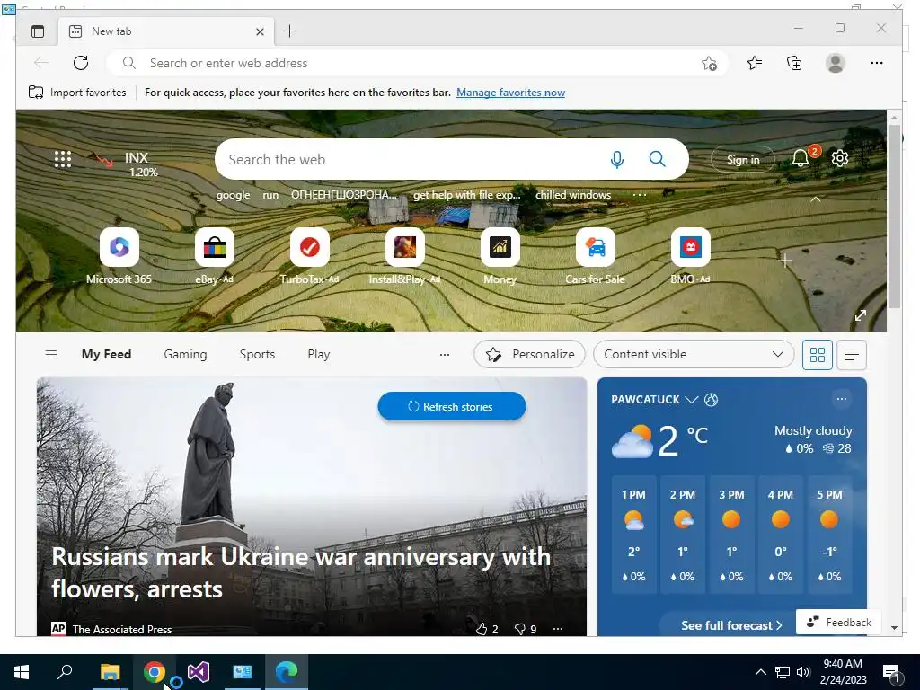
Task: Click the Personalize button
Action: pos(529,354)
